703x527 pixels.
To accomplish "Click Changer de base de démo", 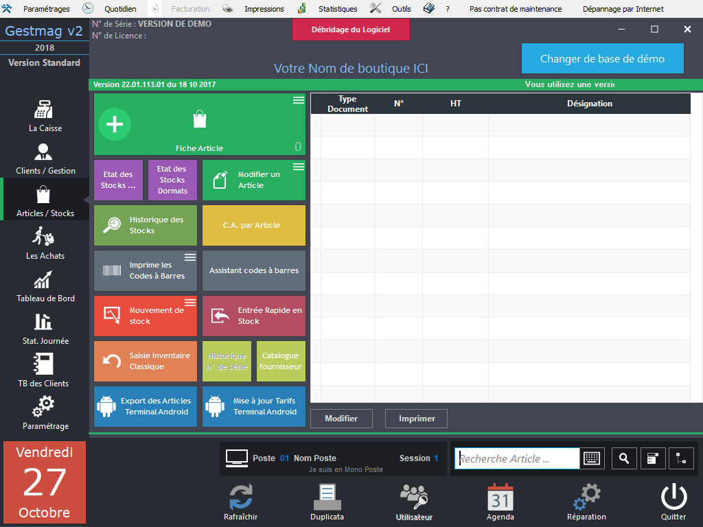I will coord(603,58).
